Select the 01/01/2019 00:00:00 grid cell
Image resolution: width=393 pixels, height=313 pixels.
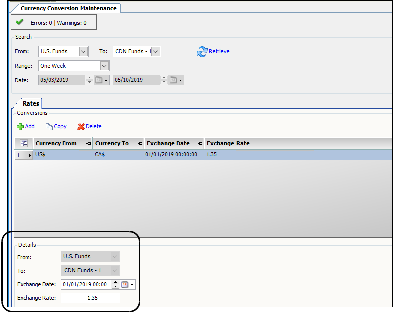tap(175, 155)
